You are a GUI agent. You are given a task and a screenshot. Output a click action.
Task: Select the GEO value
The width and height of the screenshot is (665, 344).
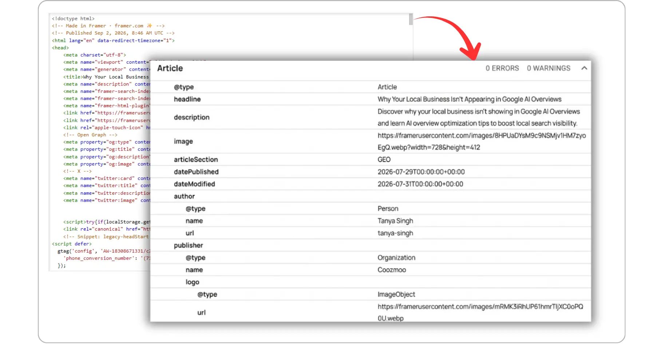click(384, 159)
